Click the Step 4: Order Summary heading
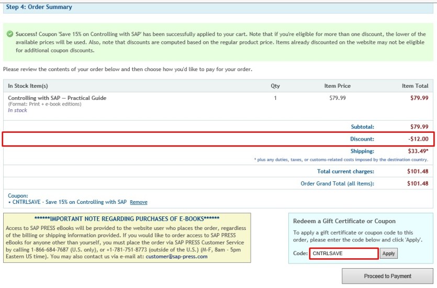 click(x=39, y=7)
